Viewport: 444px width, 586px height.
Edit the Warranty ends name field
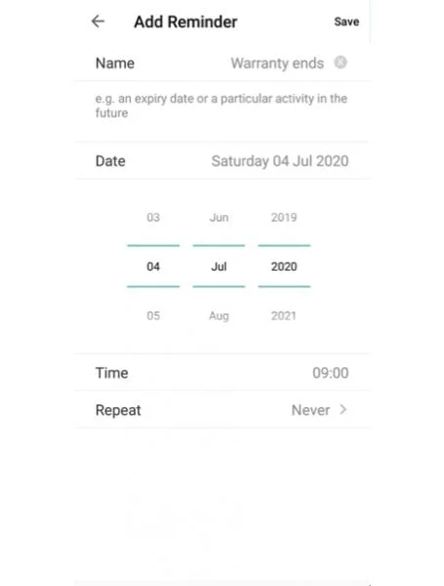277,63
